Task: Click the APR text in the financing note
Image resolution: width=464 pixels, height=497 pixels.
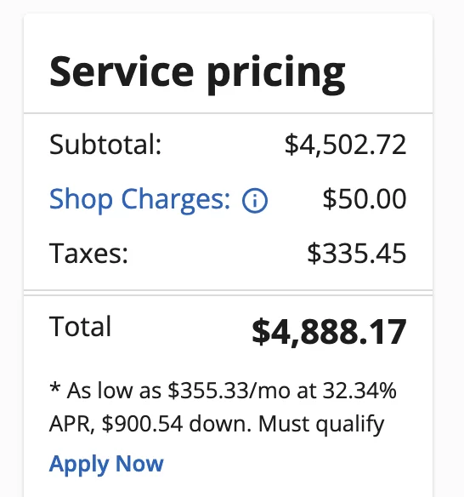Action: [72, 424]
